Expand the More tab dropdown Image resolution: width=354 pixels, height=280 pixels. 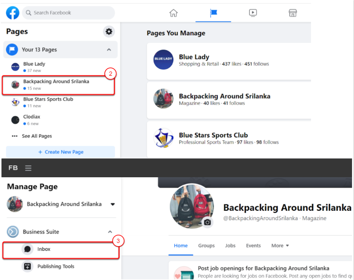(279, 246)
